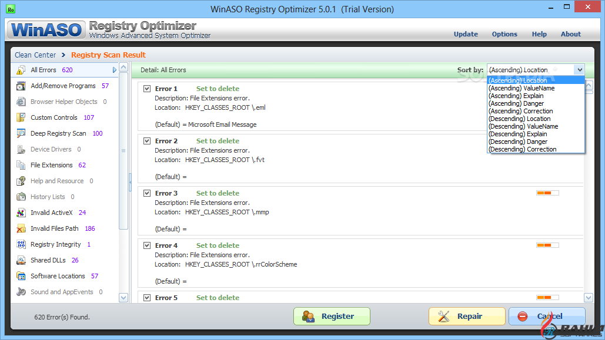Click Set to delete for Error 2
Image resolution: width=605 pixels, height=340 pixels.
218,141
